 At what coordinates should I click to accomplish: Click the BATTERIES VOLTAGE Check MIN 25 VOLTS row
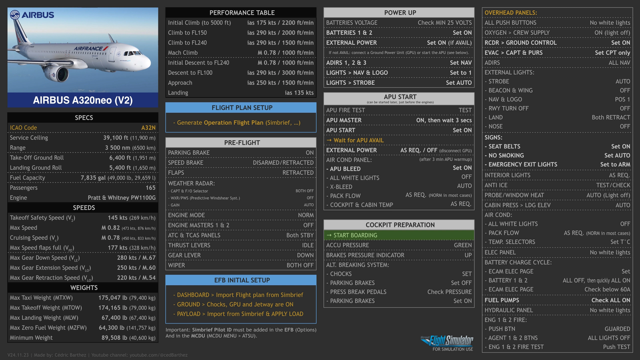399,22
